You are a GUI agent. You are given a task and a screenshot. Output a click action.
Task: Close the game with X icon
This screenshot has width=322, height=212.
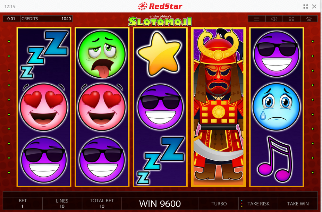314,6
